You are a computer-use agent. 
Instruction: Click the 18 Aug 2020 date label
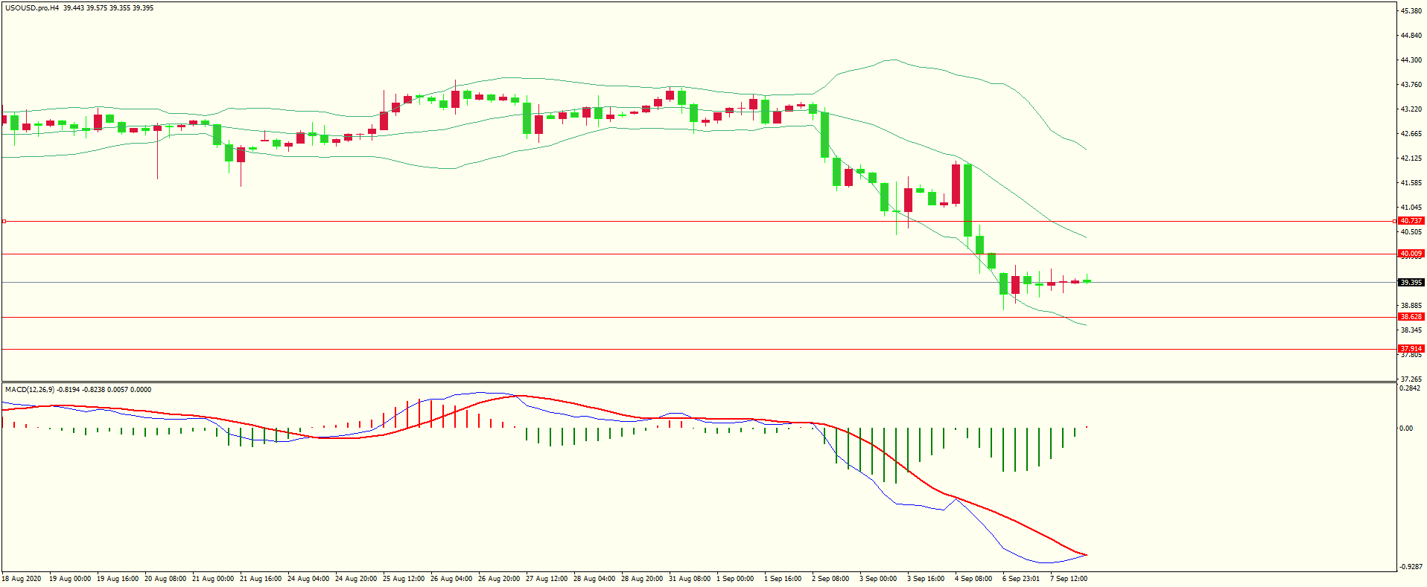[22, 579]
